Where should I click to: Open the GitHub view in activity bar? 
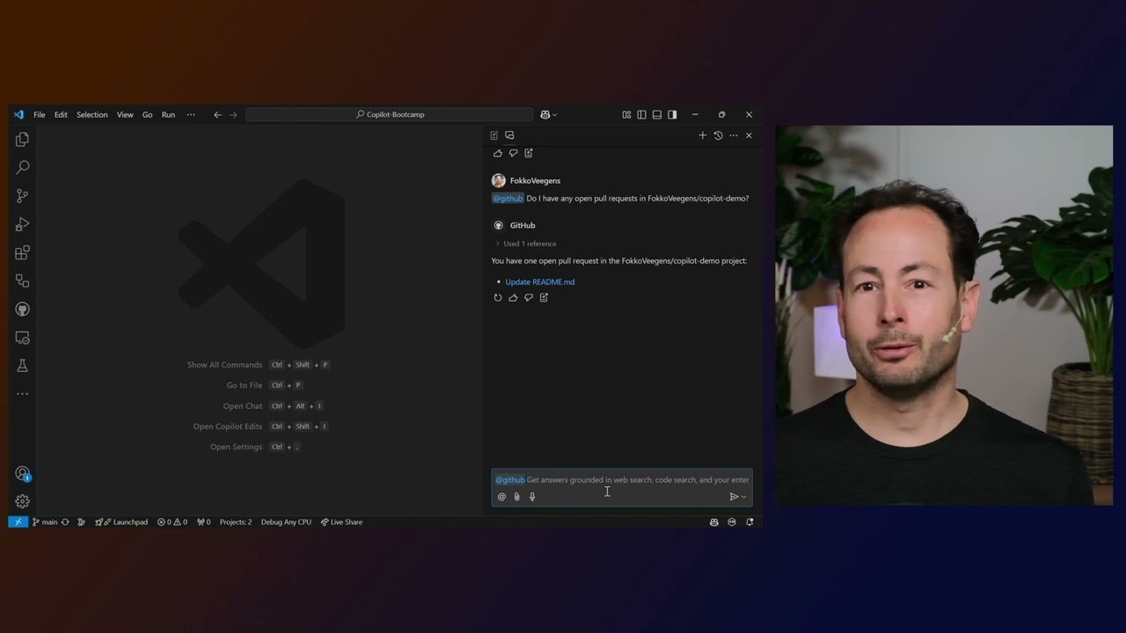click(x=22, y=309)
